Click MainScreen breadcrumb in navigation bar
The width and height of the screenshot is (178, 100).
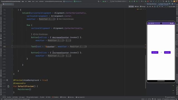coord(78,1)
